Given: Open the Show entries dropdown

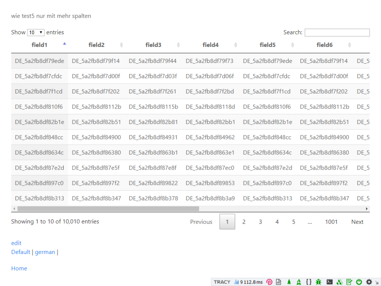Looking at the screenshot, I should pyautogui.click(x=35, y=32).
